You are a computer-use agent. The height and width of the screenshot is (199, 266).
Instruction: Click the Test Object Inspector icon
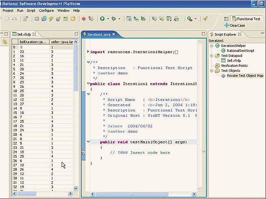tap(143, 19)
